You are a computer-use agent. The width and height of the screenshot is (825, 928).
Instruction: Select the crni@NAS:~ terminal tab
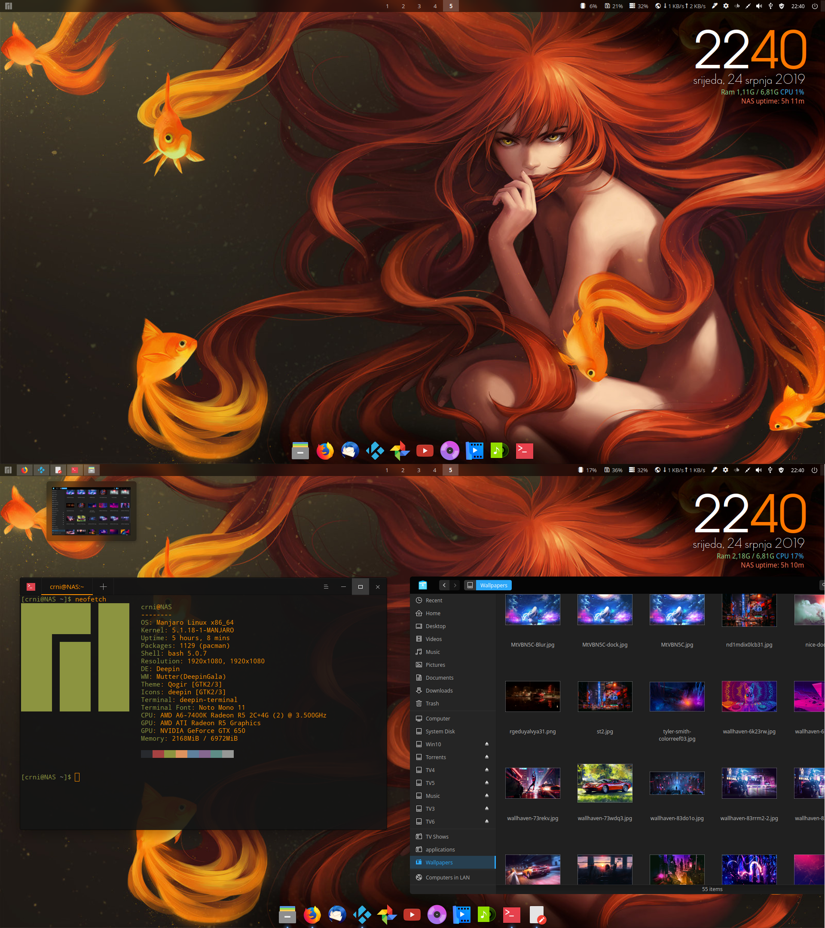point(67,586)
